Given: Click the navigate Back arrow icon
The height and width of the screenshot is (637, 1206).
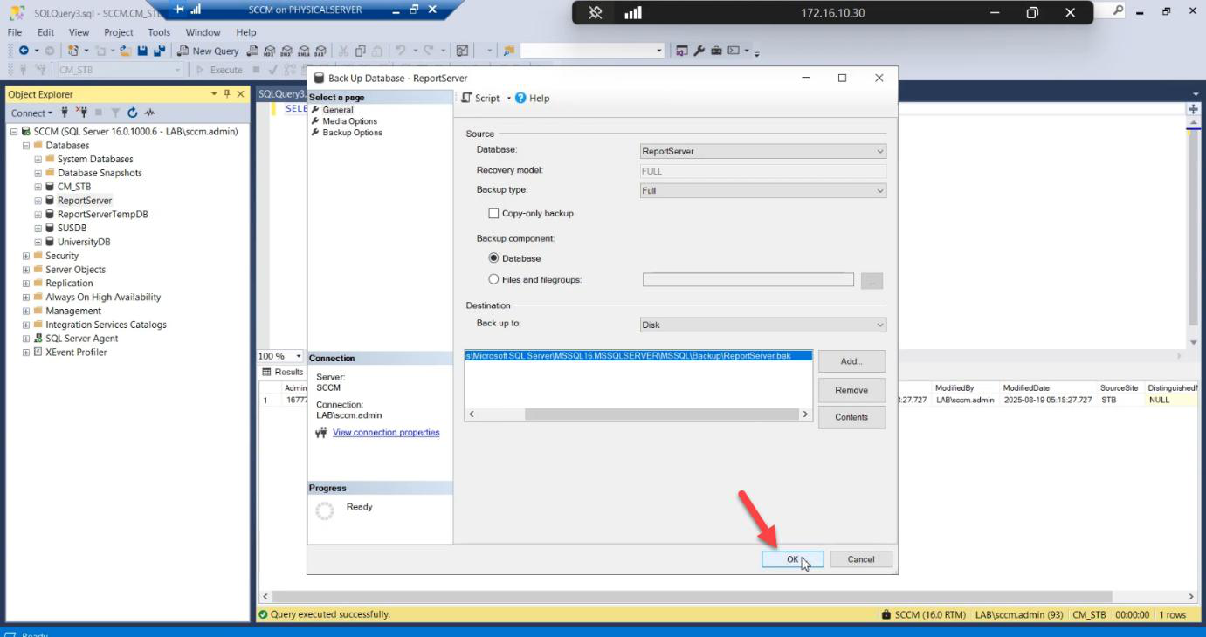Looking at the screenshot, I should pos(24,51).
